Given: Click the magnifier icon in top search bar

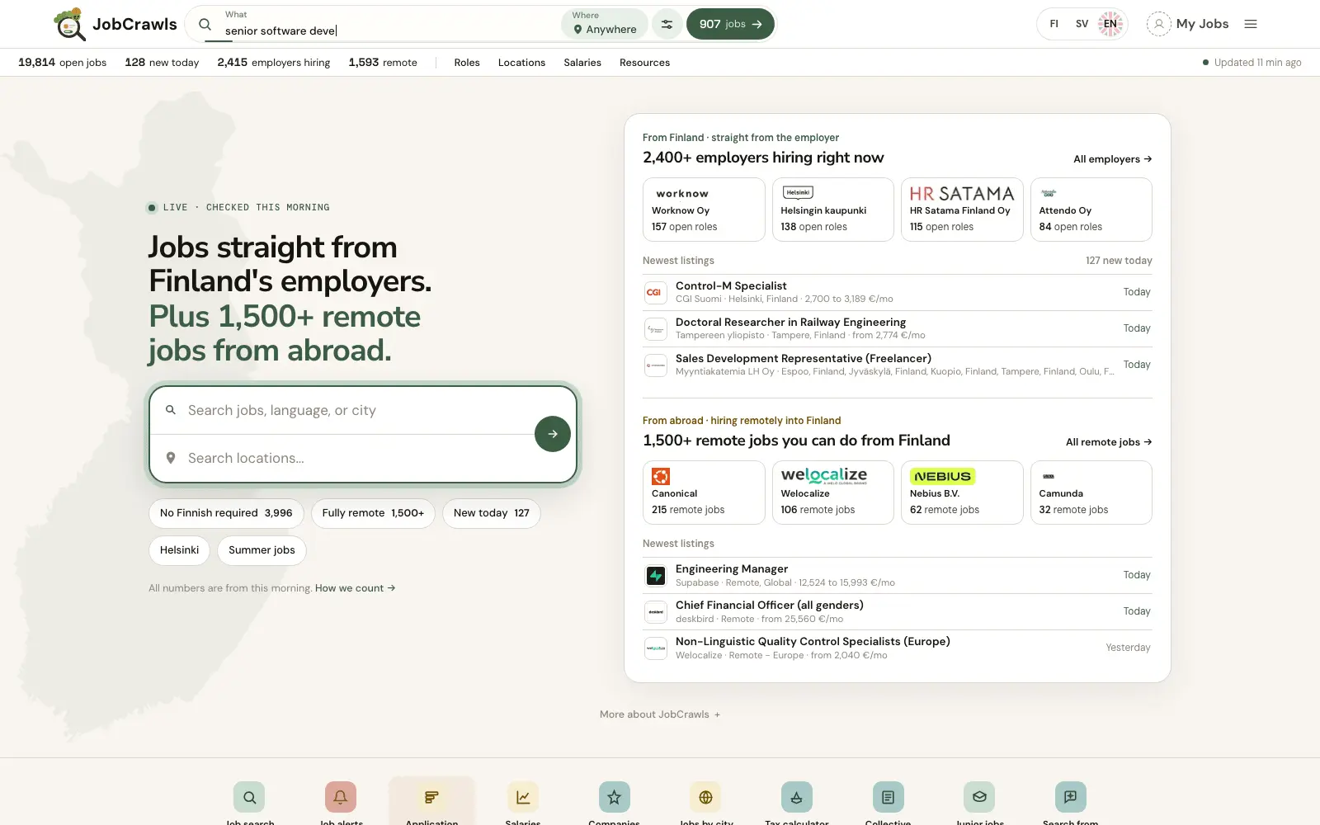Looking at the screenshot, I should coord(205,24).
